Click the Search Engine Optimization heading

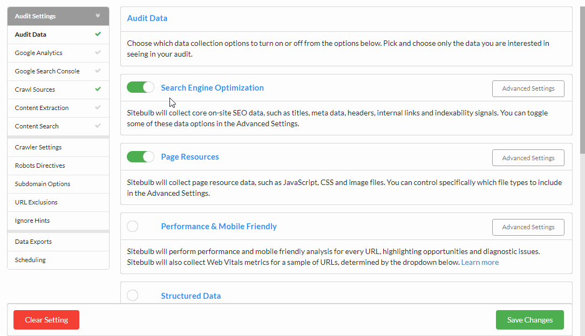[x=212, y=87]
